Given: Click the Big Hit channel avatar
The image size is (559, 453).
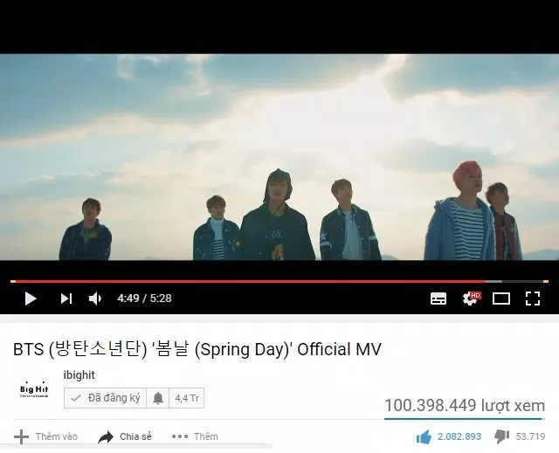Looking at the screenshot, I should (34, 389).
